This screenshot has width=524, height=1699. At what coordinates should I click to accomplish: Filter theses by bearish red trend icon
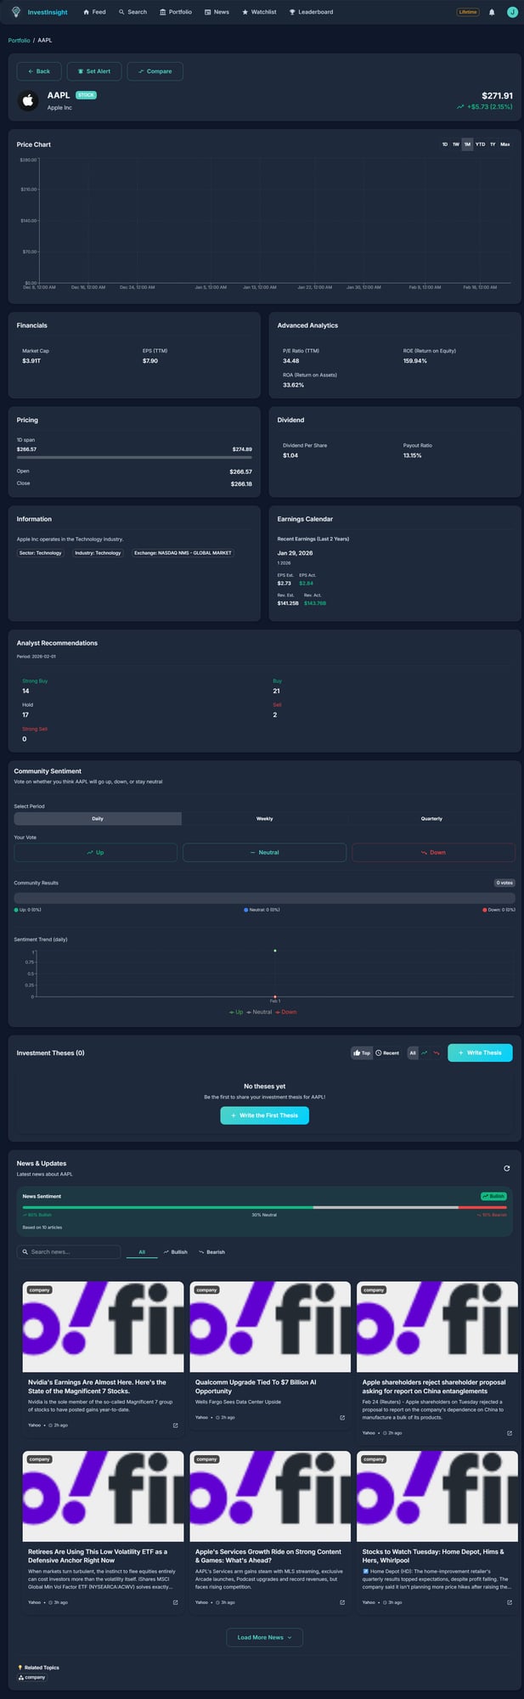(437, 1053)
